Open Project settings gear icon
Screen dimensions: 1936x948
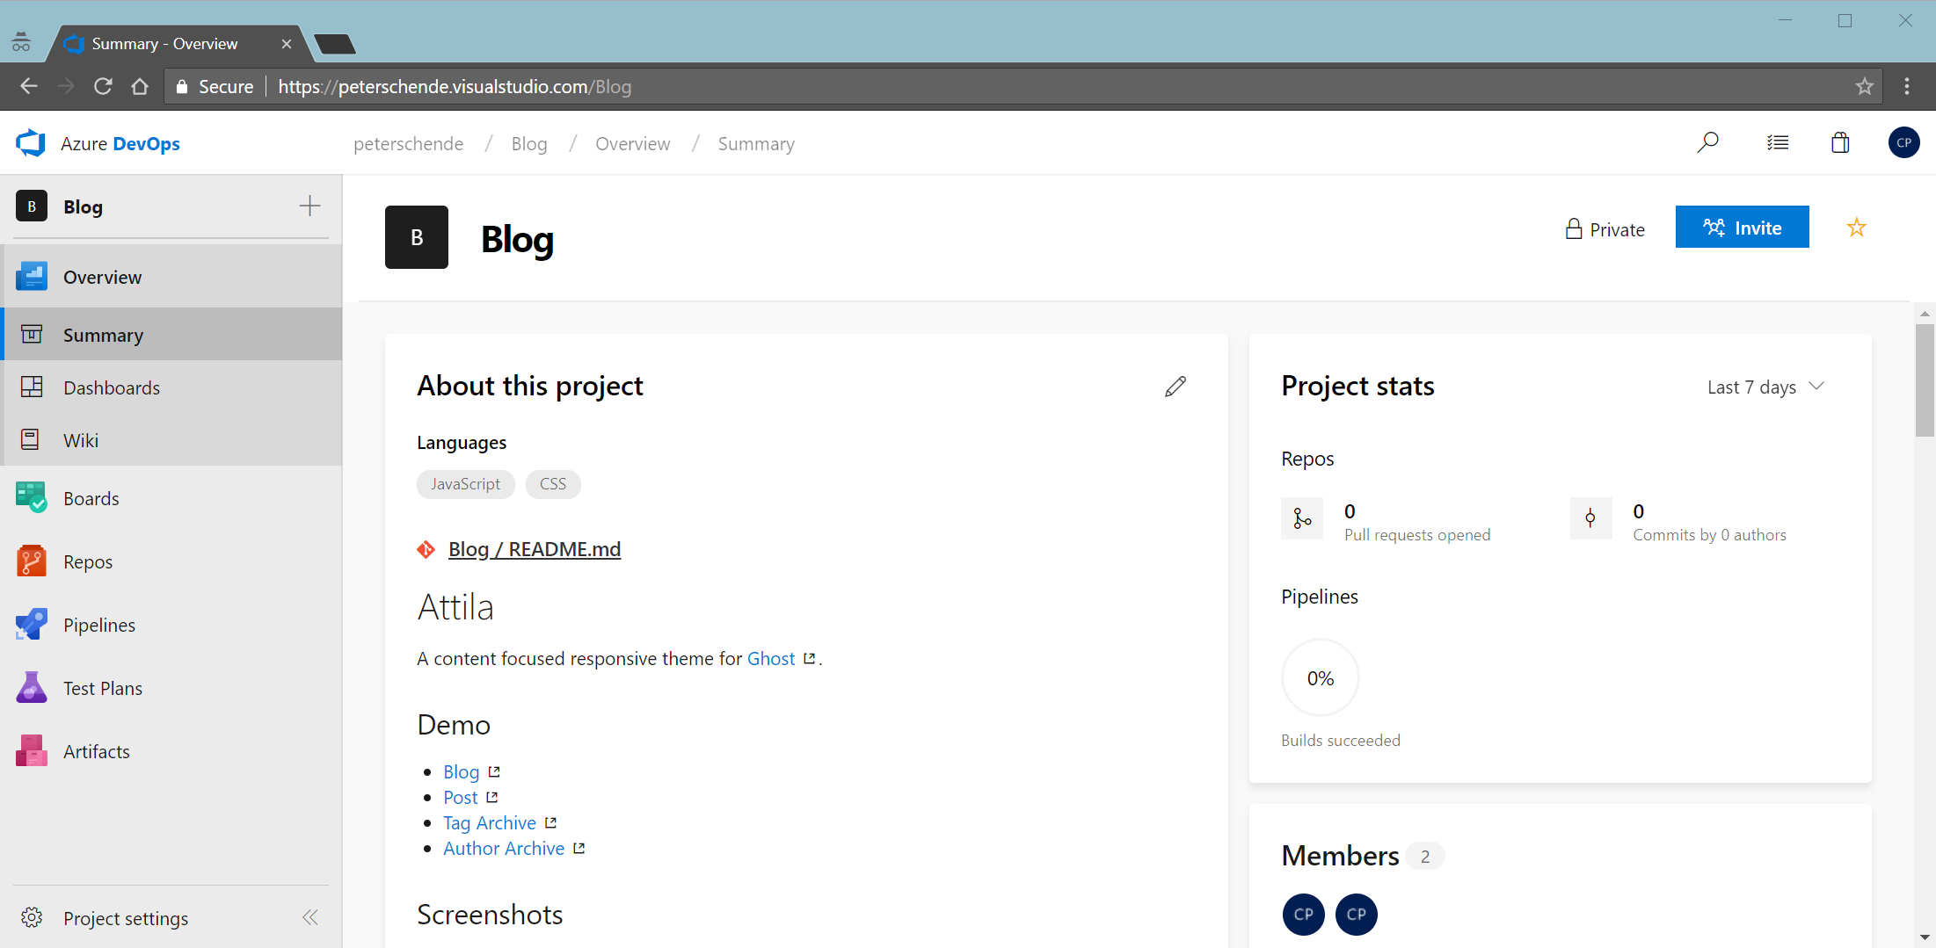(32, 917)
